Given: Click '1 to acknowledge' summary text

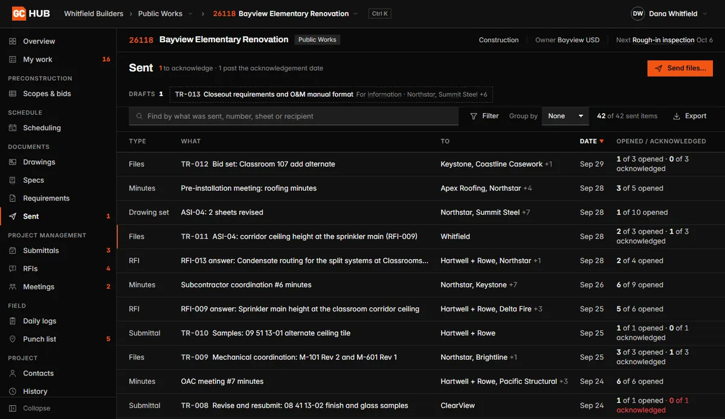Looking at the screenshot, I should click(186, 68).
